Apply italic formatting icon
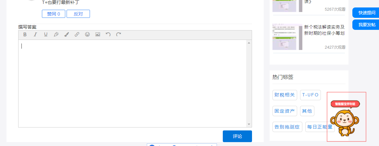The height and width of the screenshot is (146, 379). (35, 34)
